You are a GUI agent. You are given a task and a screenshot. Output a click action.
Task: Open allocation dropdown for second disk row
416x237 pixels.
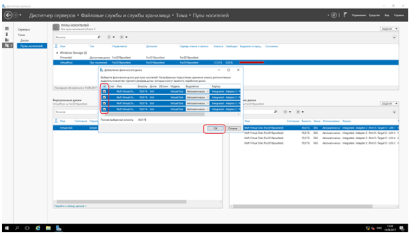point(197,97)
